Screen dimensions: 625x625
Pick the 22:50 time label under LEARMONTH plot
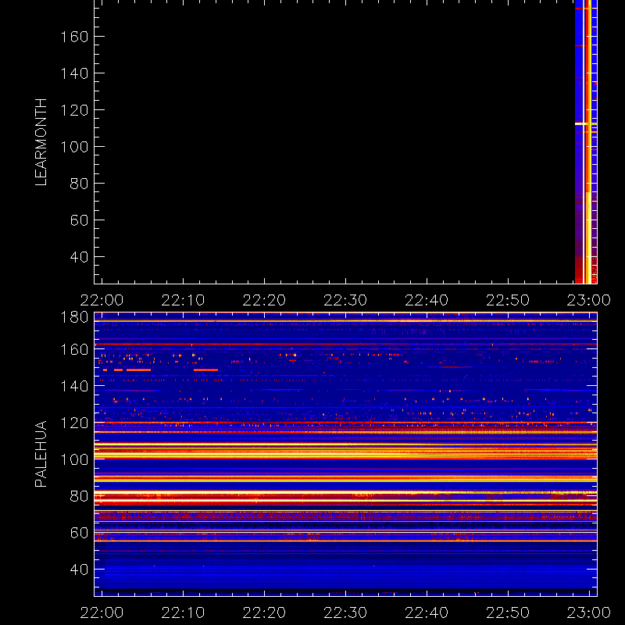(x=509, y=300)
